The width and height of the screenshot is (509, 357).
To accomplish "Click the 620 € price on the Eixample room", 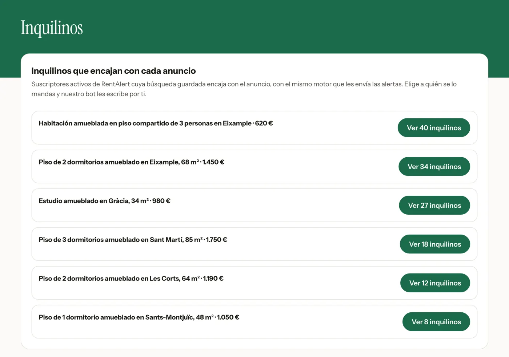I will tap(264, 123).
